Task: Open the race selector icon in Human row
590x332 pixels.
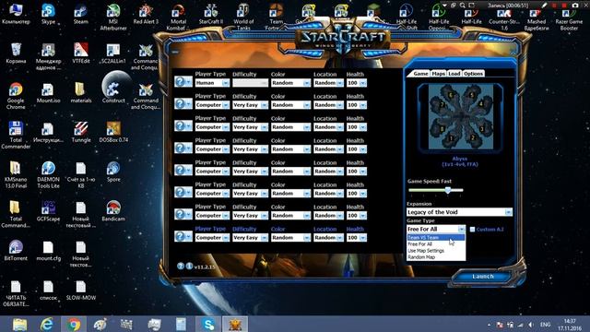Action: tap(183, 82)
